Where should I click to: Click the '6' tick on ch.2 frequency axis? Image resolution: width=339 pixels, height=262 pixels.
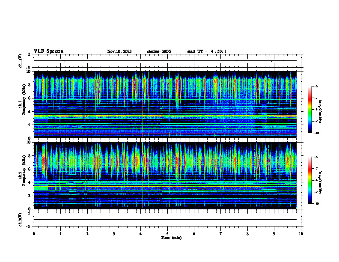pos(30,169)
